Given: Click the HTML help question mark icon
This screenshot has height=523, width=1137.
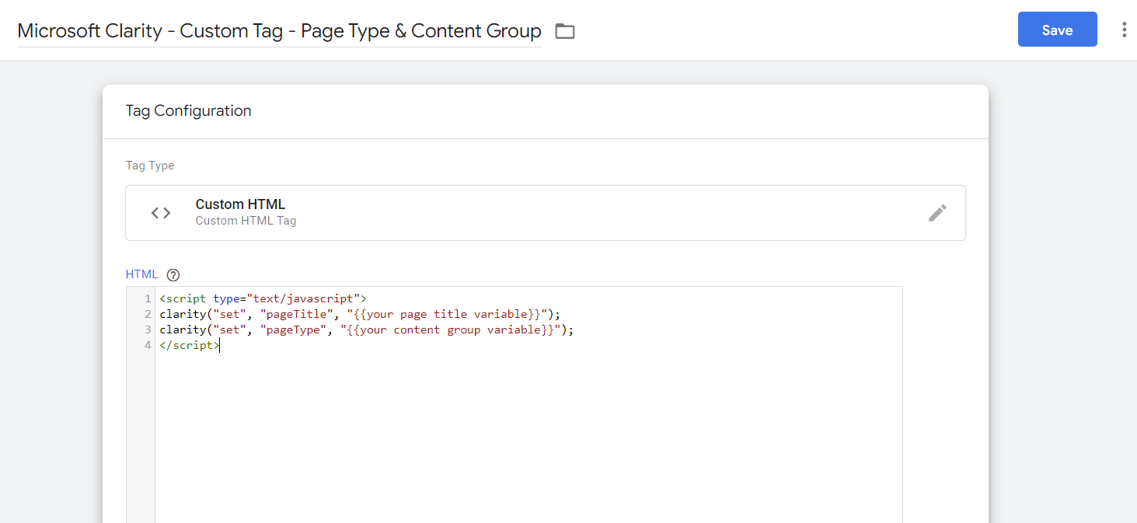Looking at the screenshot, I should (173, 274).
